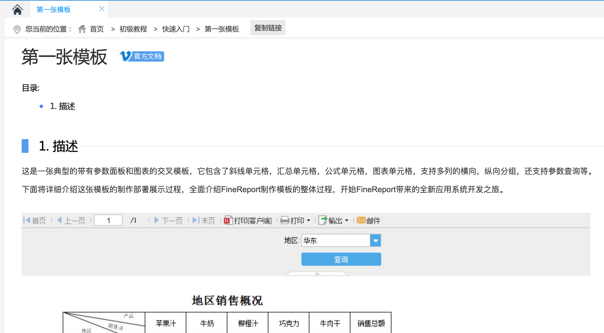Click 第一张模板 breadcrumb entry

pyautogui.click(x=222, y=29)
